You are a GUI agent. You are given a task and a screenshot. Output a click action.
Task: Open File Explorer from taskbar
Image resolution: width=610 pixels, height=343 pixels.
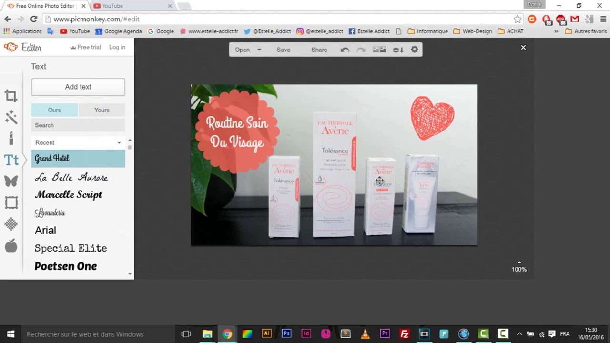pyautogui.click(x=207, y=334)
